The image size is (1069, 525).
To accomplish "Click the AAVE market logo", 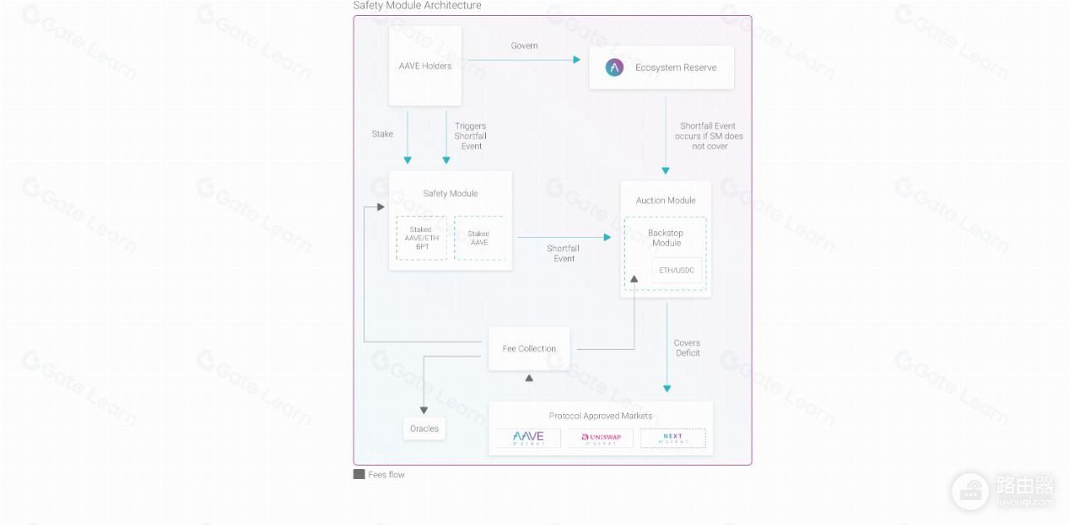I will (x=529, y=438).
